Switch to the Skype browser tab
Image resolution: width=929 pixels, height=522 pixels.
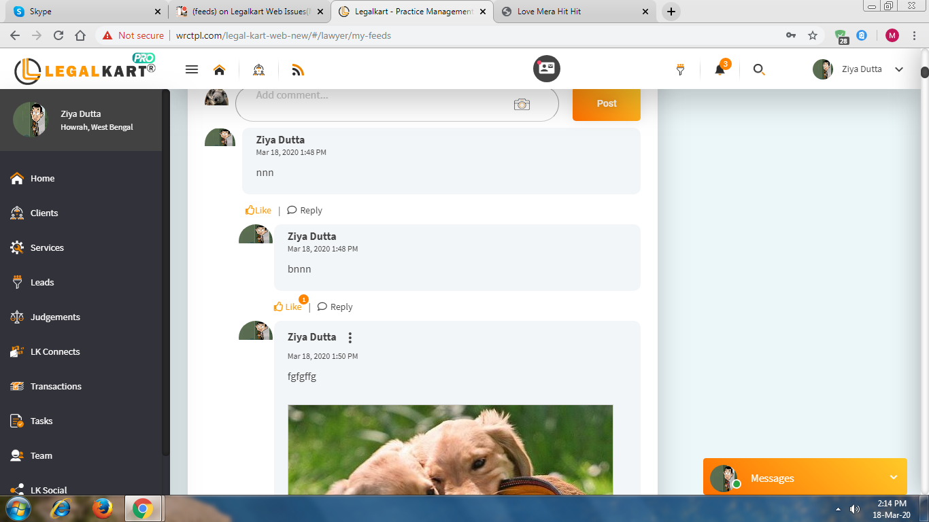coord(85,12)
